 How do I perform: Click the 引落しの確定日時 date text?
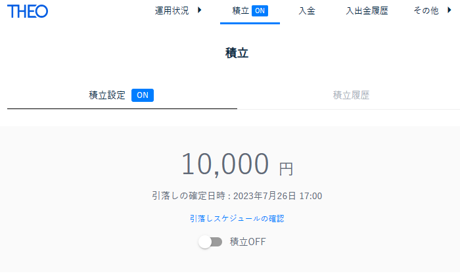click(x=237, y=196)
